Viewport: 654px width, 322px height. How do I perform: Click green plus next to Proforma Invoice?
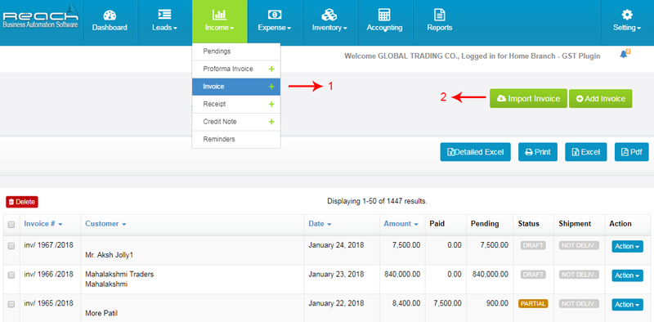click(271, 69)
